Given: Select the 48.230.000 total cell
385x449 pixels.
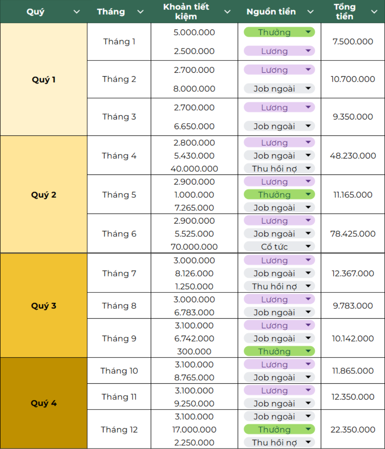Looking at the screenshot, I should click(x=353, y=156).
